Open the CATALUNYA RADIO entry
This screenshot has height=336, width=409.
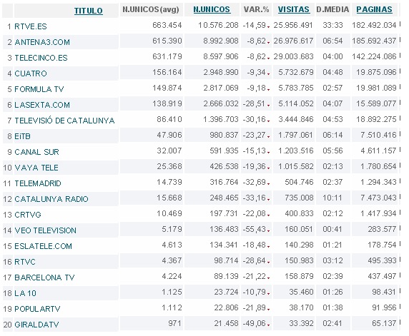point(51,199)
